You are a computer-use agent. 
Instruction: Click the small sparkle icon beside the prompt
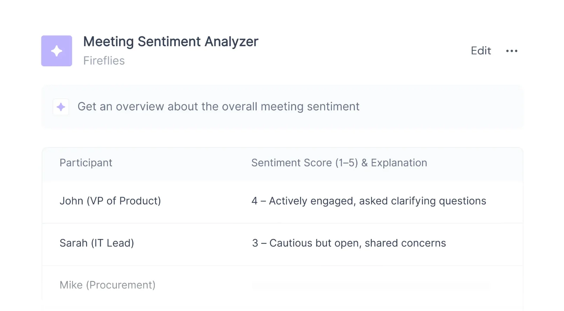pos(61,107)
